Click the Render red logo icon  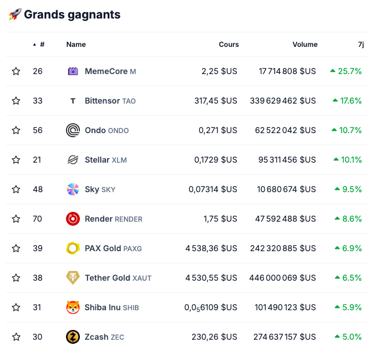pyautogui.click(x=73, y=219)
